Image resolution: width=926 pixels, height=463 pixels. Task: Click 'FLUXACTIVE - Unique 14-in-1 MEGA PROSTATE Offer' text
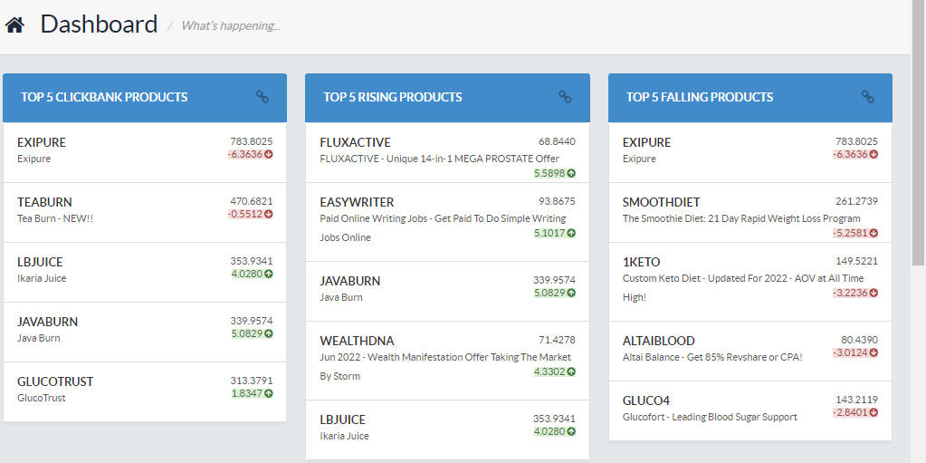(x=439, y=159)
